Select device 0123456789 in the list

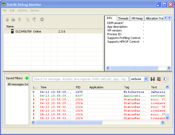point(23,31)
